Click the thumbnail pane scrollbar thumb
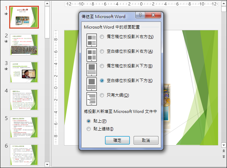This screenshot has height=168, width=227. tap(47, 22)
